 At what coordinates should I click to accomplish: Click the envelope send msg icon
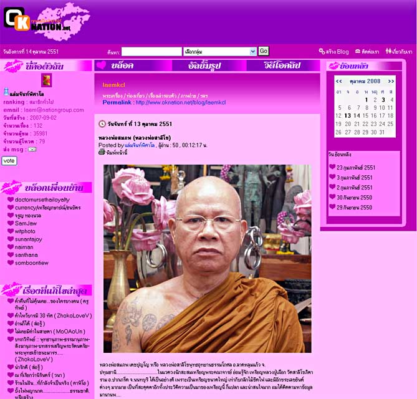pyautogui.click(x=32, y=149)
